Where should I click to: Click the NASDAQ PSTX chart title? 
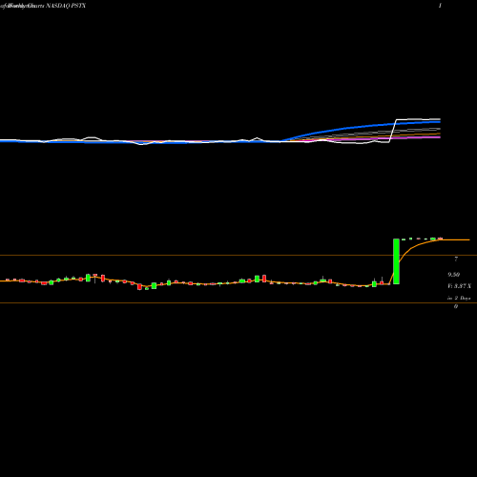click(43, 6)
